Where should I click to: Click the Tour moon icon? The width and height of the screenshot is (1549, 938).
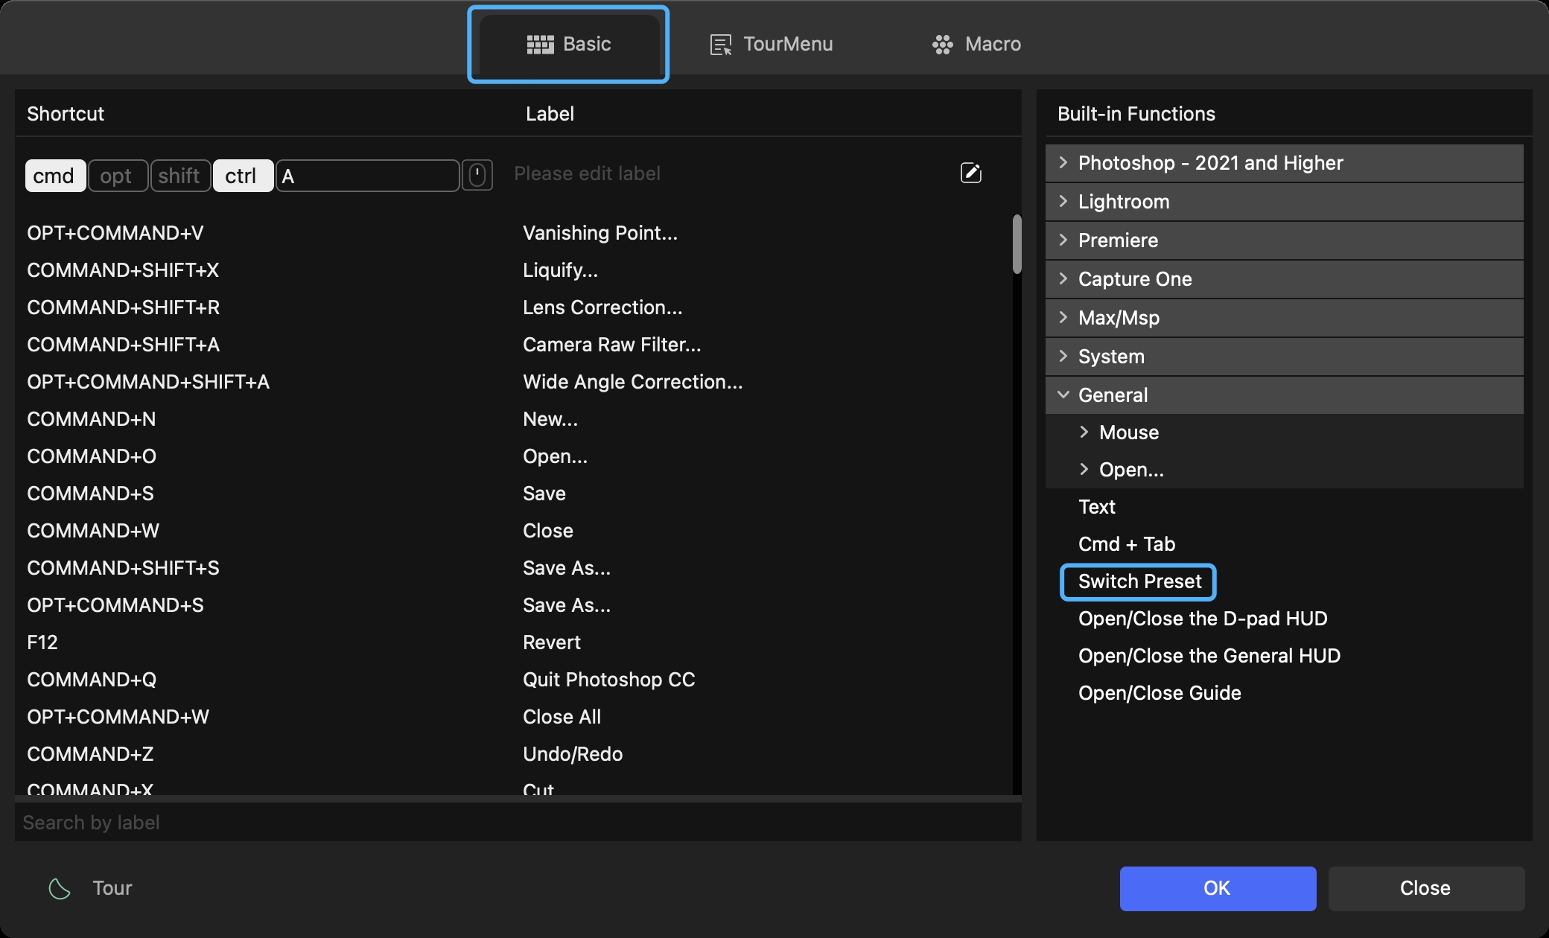click(60, 888)
